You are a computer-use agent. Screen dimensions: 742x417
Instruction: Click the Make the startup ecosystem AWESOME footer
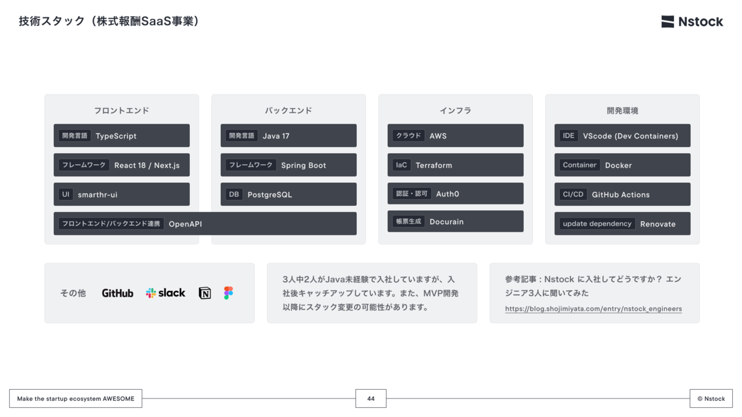(76, 398)
